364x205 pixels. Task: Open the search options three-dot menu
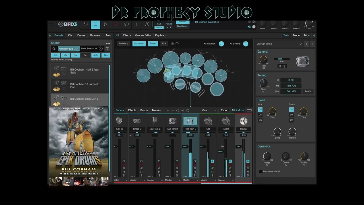coord(108,43)
